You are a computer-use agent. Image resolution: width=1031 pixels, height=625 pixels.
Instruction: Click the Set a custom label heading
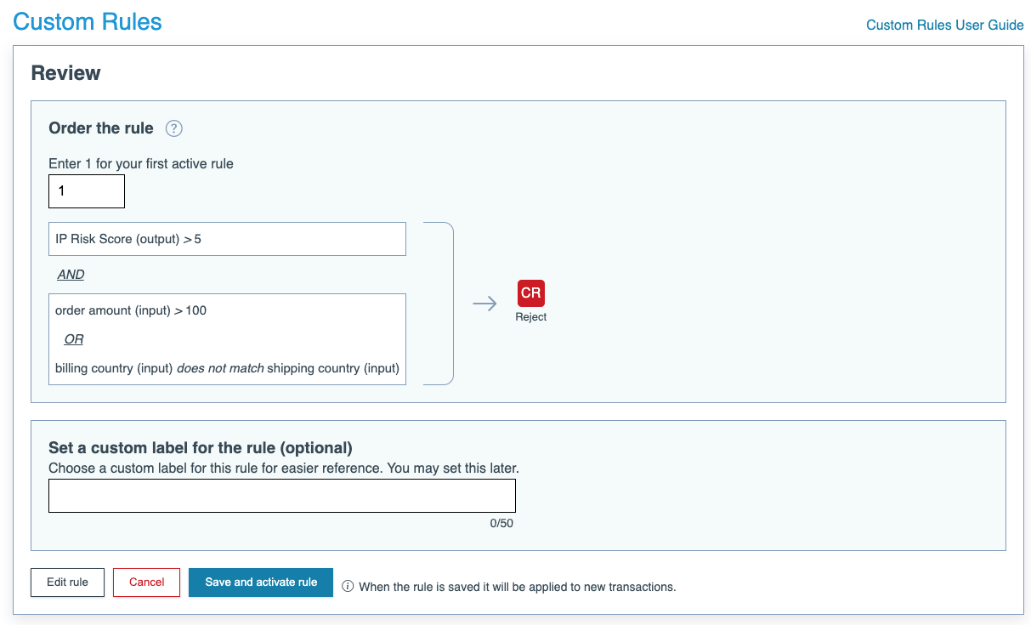200,448
